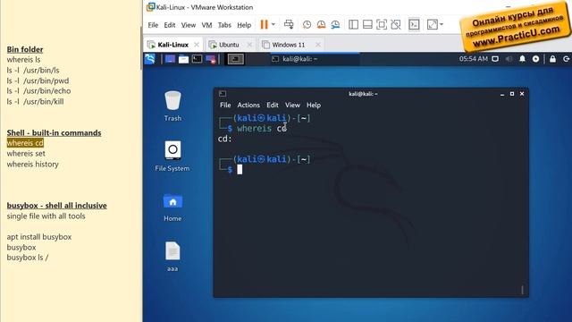Close the Windows 11 VM tab
572x322 pixels.
coord(318,45)
